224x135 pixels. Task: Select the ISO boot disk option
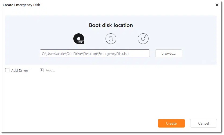(x=79, y=39)
